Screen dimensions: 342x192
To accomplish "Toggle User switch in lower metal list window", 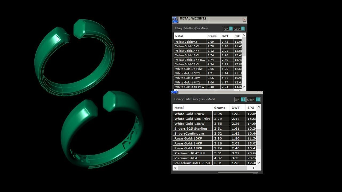I will click(253, 99).
